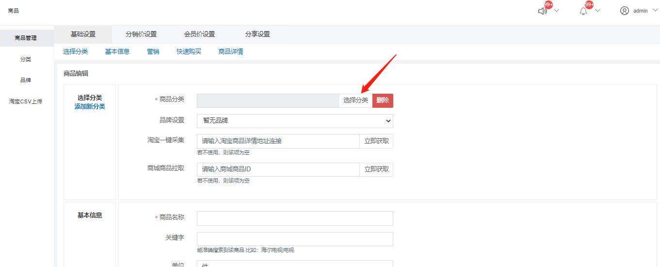The width and height of the screenshot is (660, 267).
Task: Switch to the 分销价设置 tab
Action: 141,34
